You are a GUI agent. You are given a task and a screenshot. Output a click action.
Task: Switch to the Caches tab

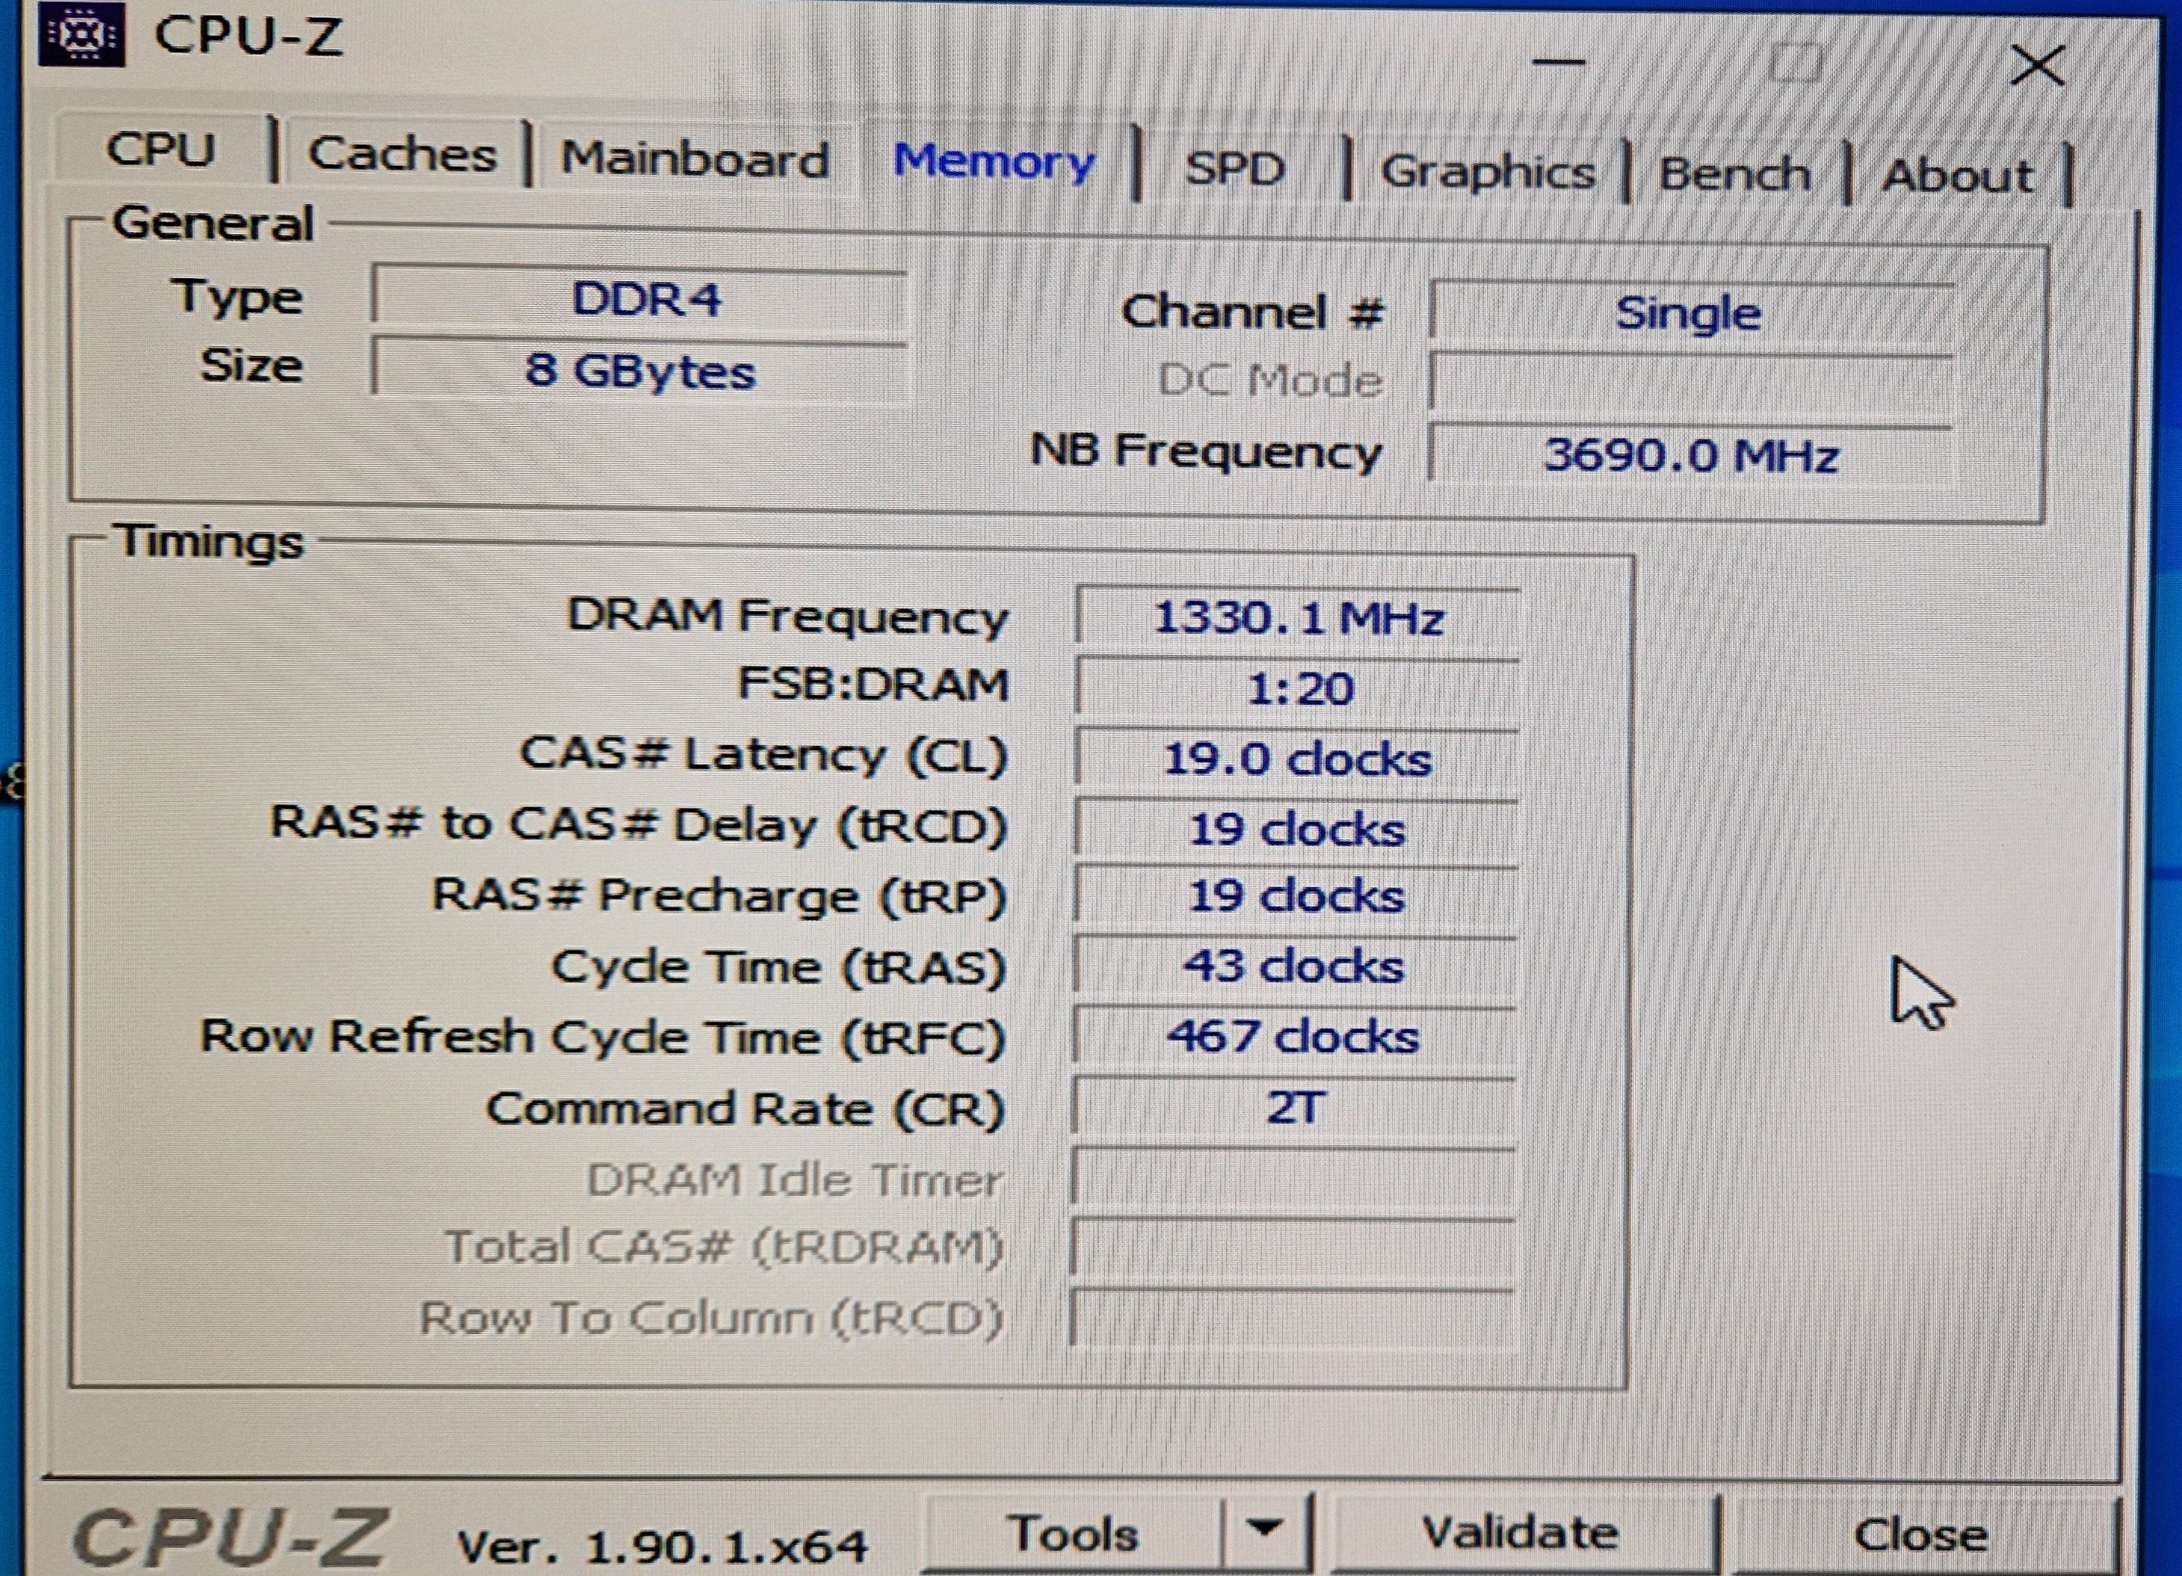pos(402,154)
